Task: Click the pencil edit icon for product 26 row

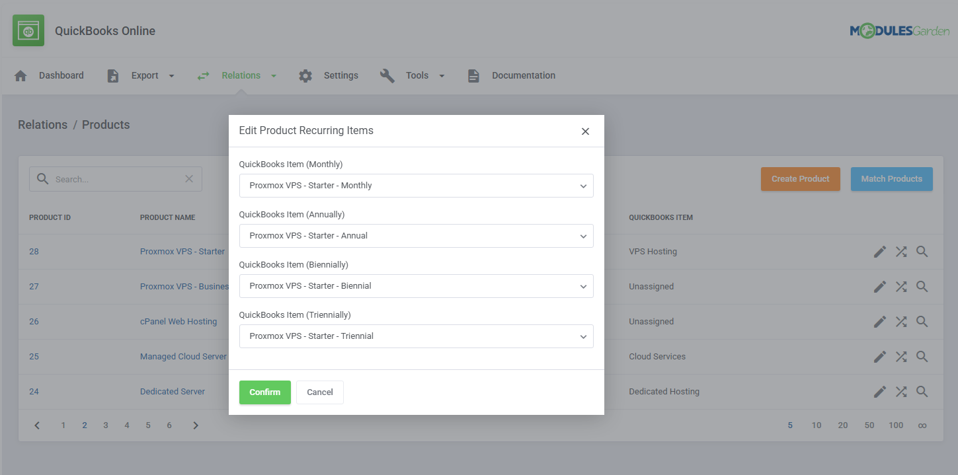Action: click(880, 322)
